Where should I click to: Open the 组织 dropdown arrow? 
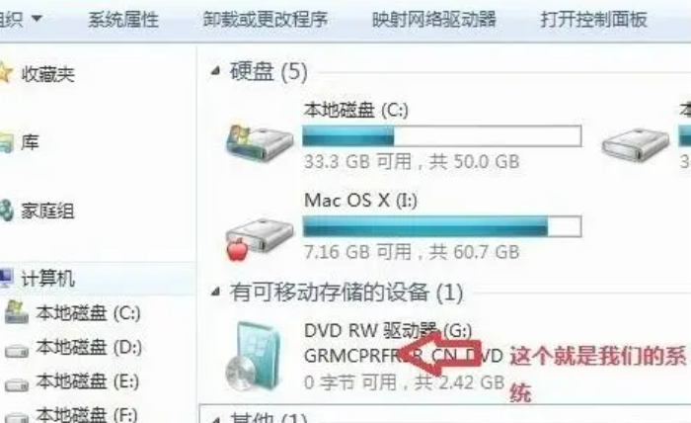pos(38,19)
